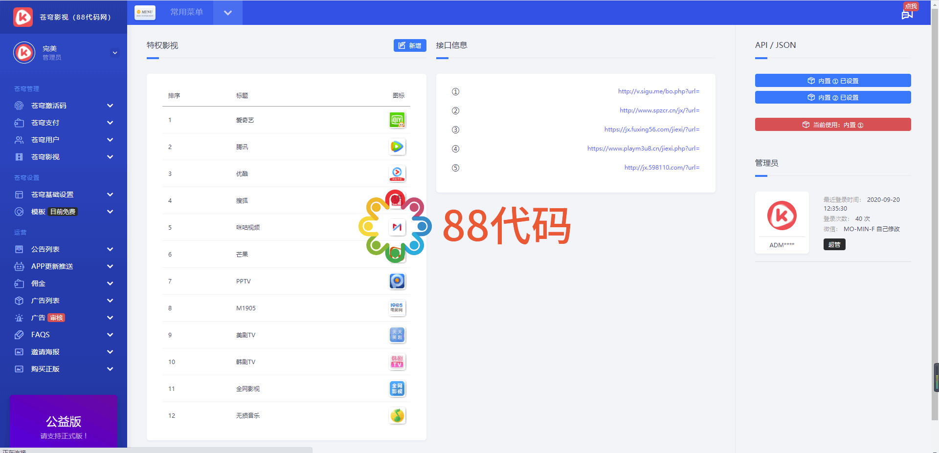939x453 pixels.
Task: Click the 完美 admin avatar in sidebar
Action: tap(24, 53)
